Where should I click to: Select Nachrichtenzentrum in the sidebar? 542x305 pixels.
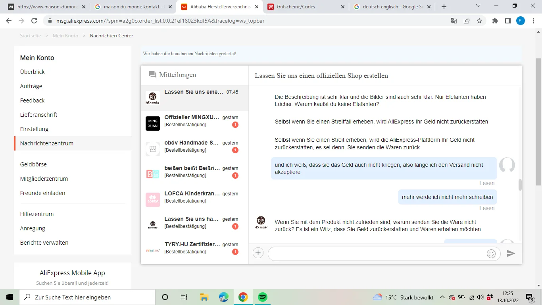pos(47,143)
